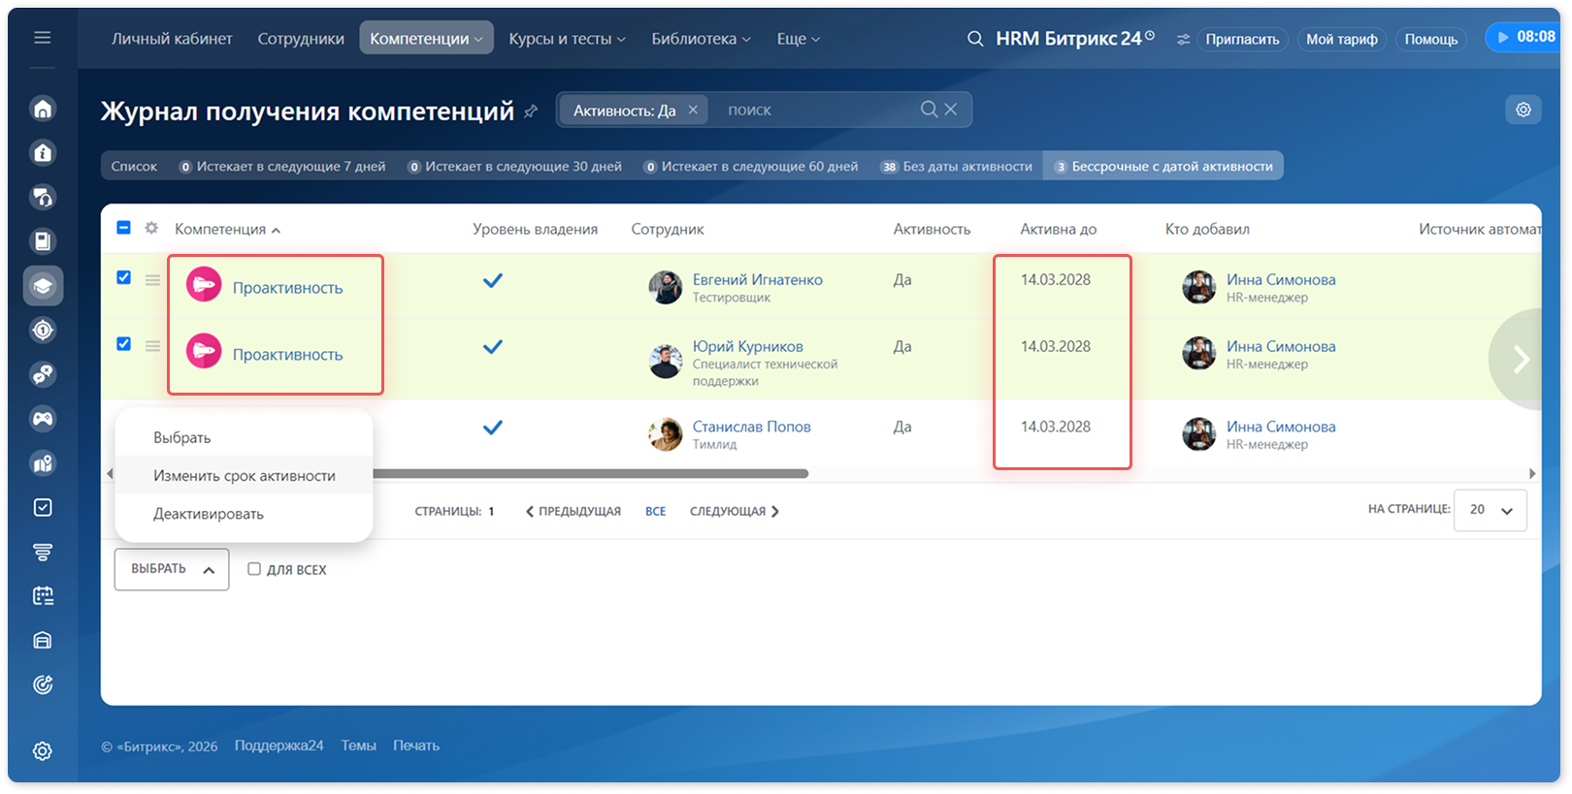Collapse the ВЫБРАТЬ action dropdown

click(x=172, y=569)
